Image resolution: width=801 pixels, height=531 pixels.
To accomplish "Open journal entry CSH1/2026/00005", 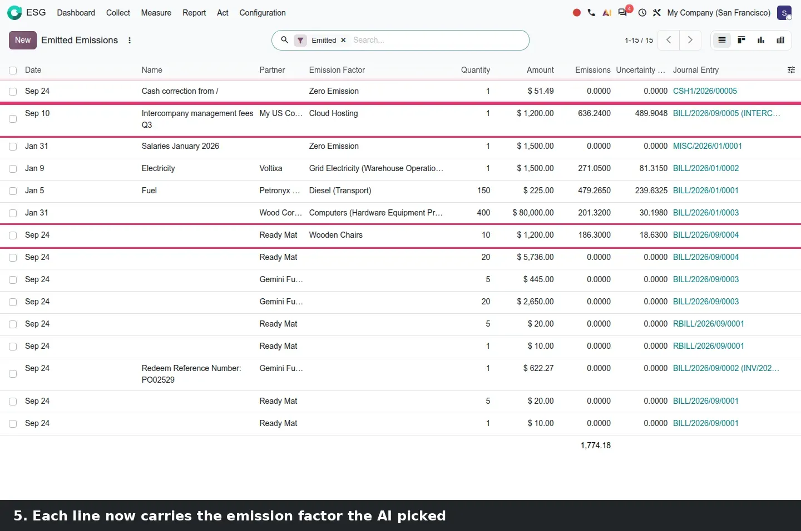I will pyautogui.click(x=705, y=91).
